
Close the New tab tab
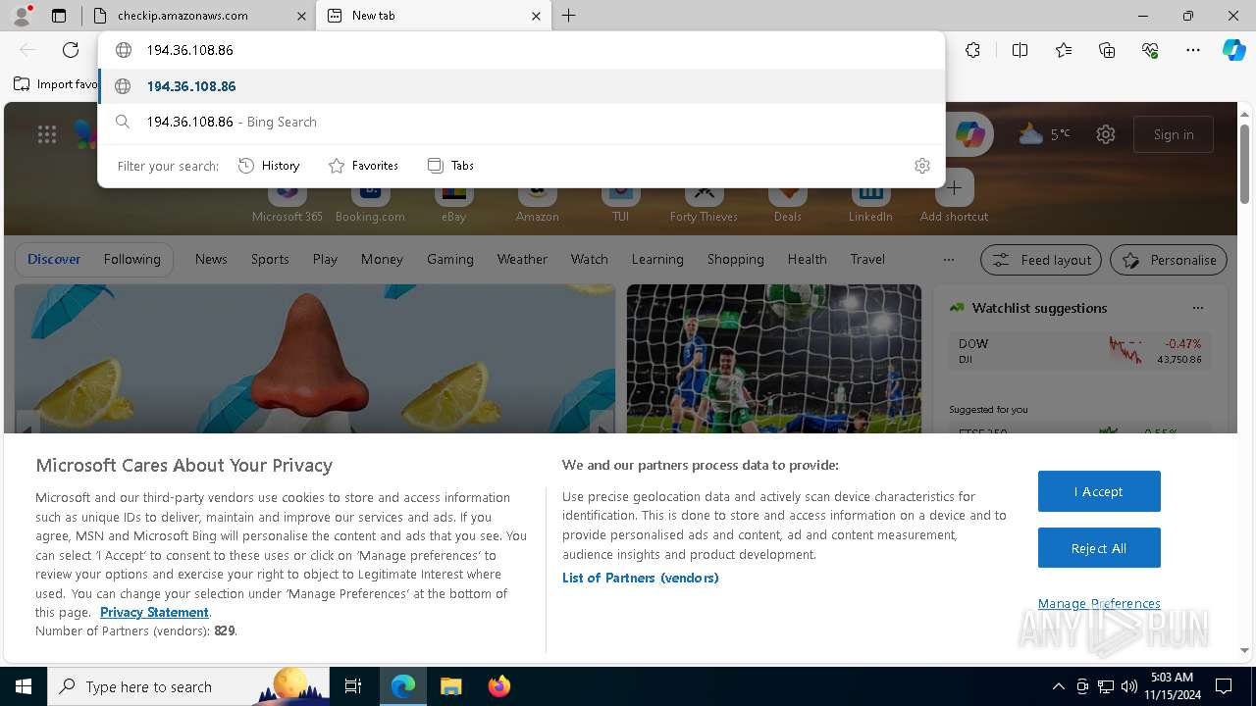coord(537,16)
